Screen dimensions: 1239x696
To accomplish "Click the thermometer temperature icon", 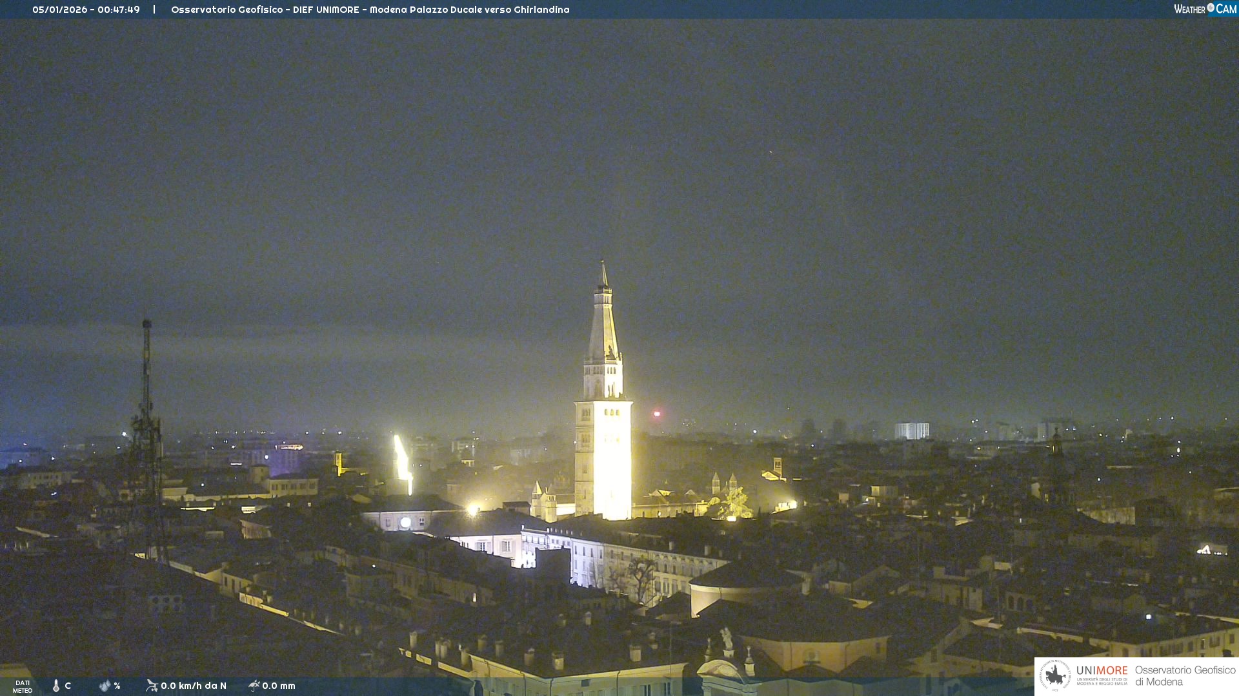I will pos(56,686).
